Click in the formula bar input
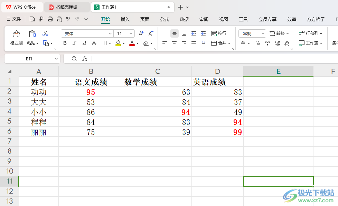The width and height of the screenshot is (338, 206). click(x=215, y=59)
